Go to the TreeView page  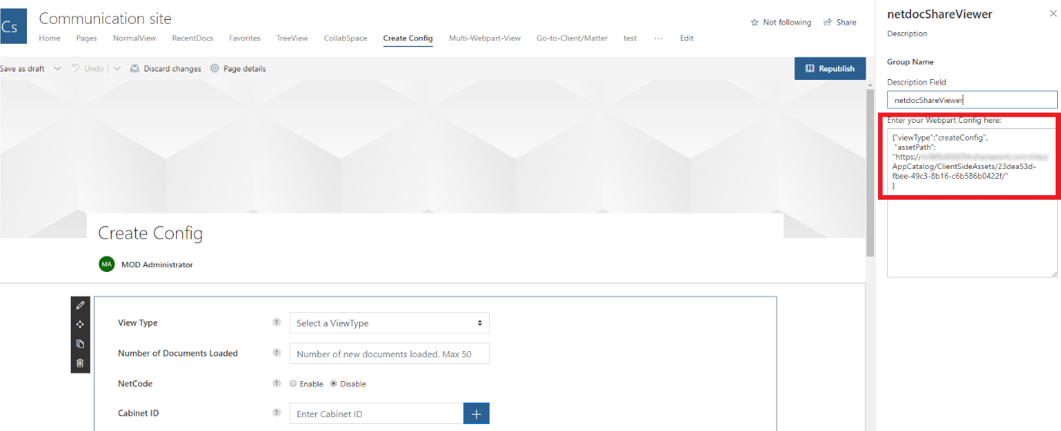coord(292,38)
